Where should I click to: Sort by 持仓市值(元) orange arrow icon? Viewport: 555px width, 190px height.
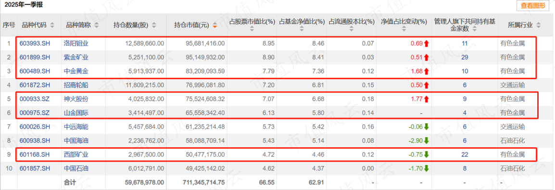[x=214, y=25]
